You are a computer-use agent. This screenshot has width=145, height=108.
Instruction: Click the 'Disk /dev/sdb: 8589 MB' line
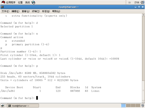(33, 73)
